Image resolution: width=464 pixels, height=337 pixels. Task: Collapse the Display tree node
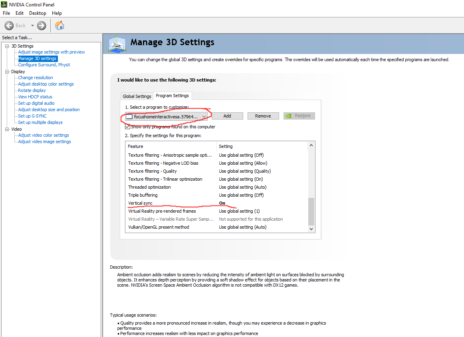(x=7, y=72)
